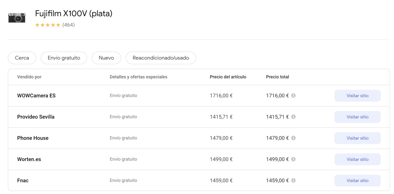
Task: Toggle the Envío gratuito filter chip
Action: [64, 58]
